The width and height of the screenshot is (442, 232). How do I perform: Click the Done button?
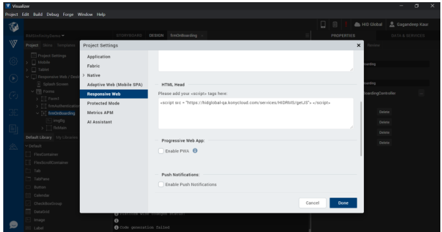coord(343,203)
